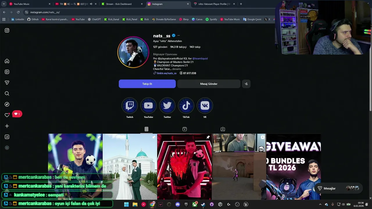This screenshot has width=372, height=209.
Task: Open the Blerp bookmark
Action: [x=184, y=19]
